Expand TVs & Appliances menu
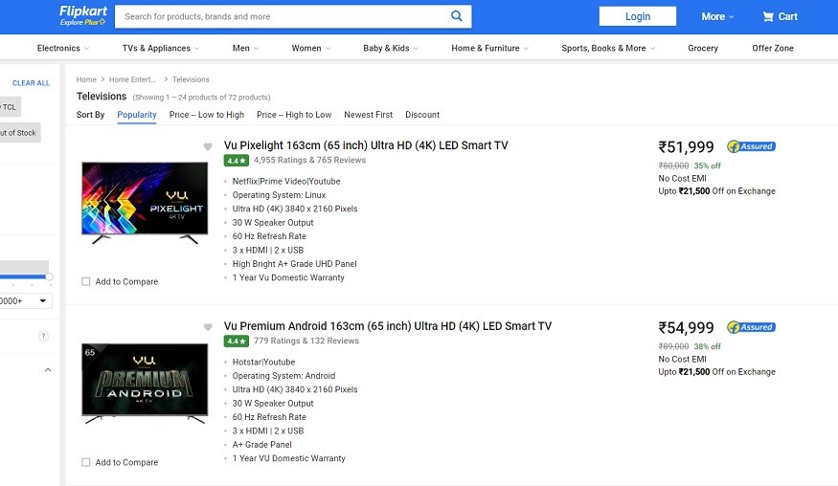 [x=161, y=48]
